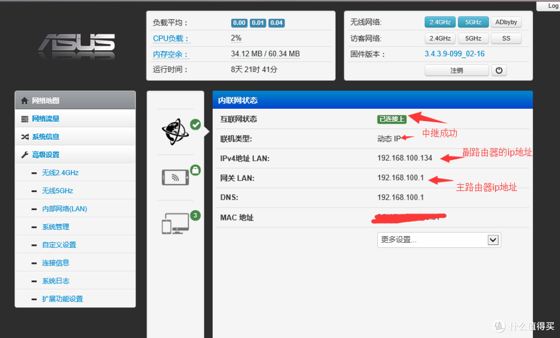Screen dimensions: 560x338
Task: Click the DNS value 192.168.100.1
Action: 400,197
